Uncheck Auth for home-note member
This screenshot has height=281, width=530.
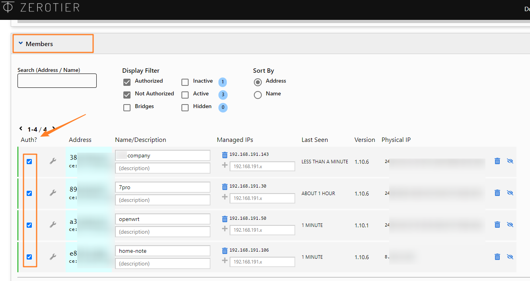[29, 257]
